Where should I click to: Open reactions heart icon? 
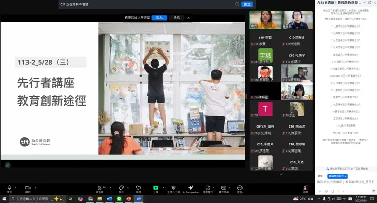pos(138,188)
